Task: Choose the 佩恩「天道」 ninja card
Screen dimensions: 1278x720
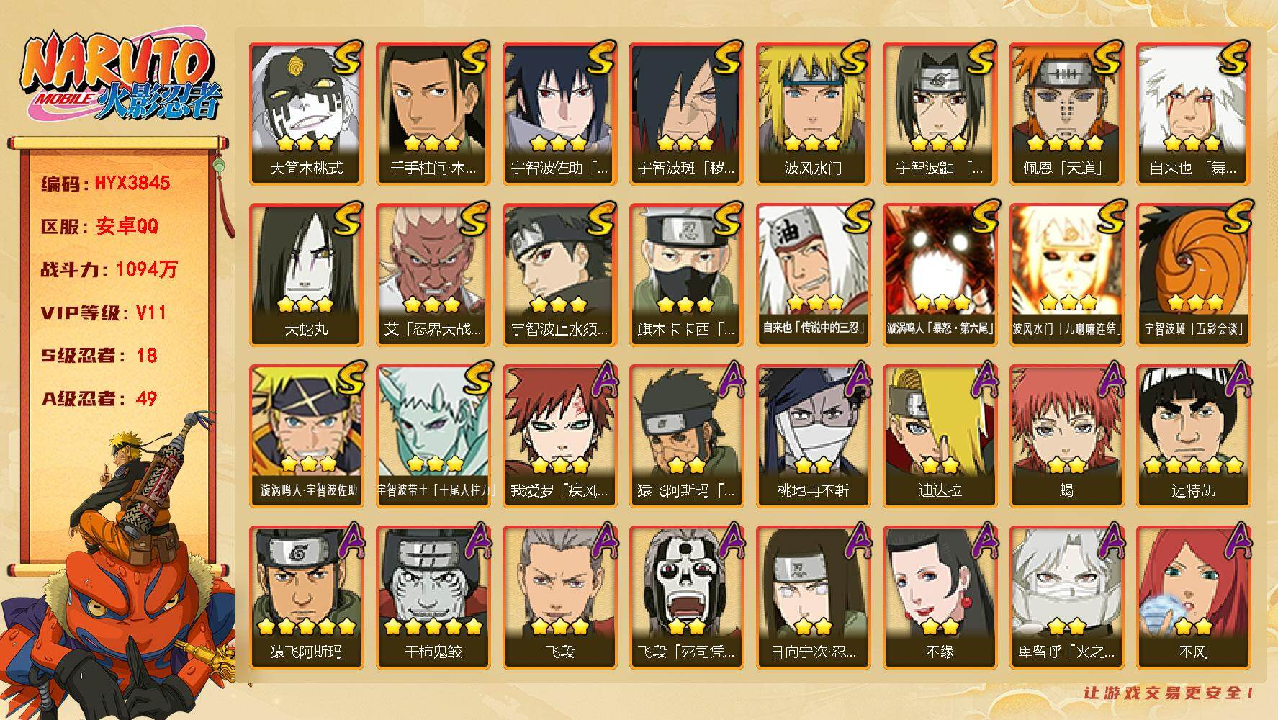Action: click(1066, 114)
